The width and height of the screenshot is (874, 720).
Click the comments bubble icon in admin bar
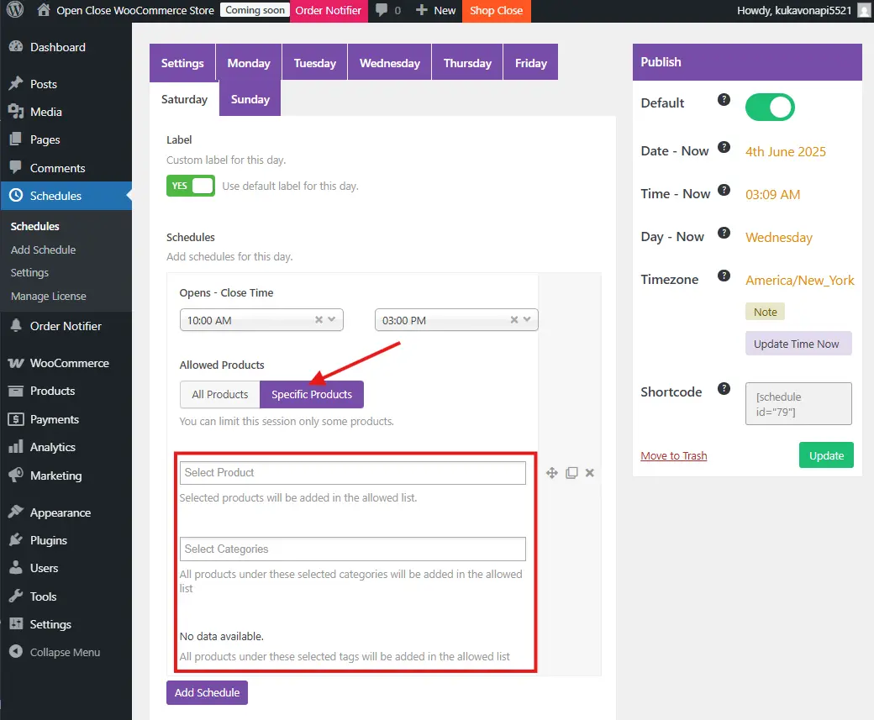click(x=382, y=10)
